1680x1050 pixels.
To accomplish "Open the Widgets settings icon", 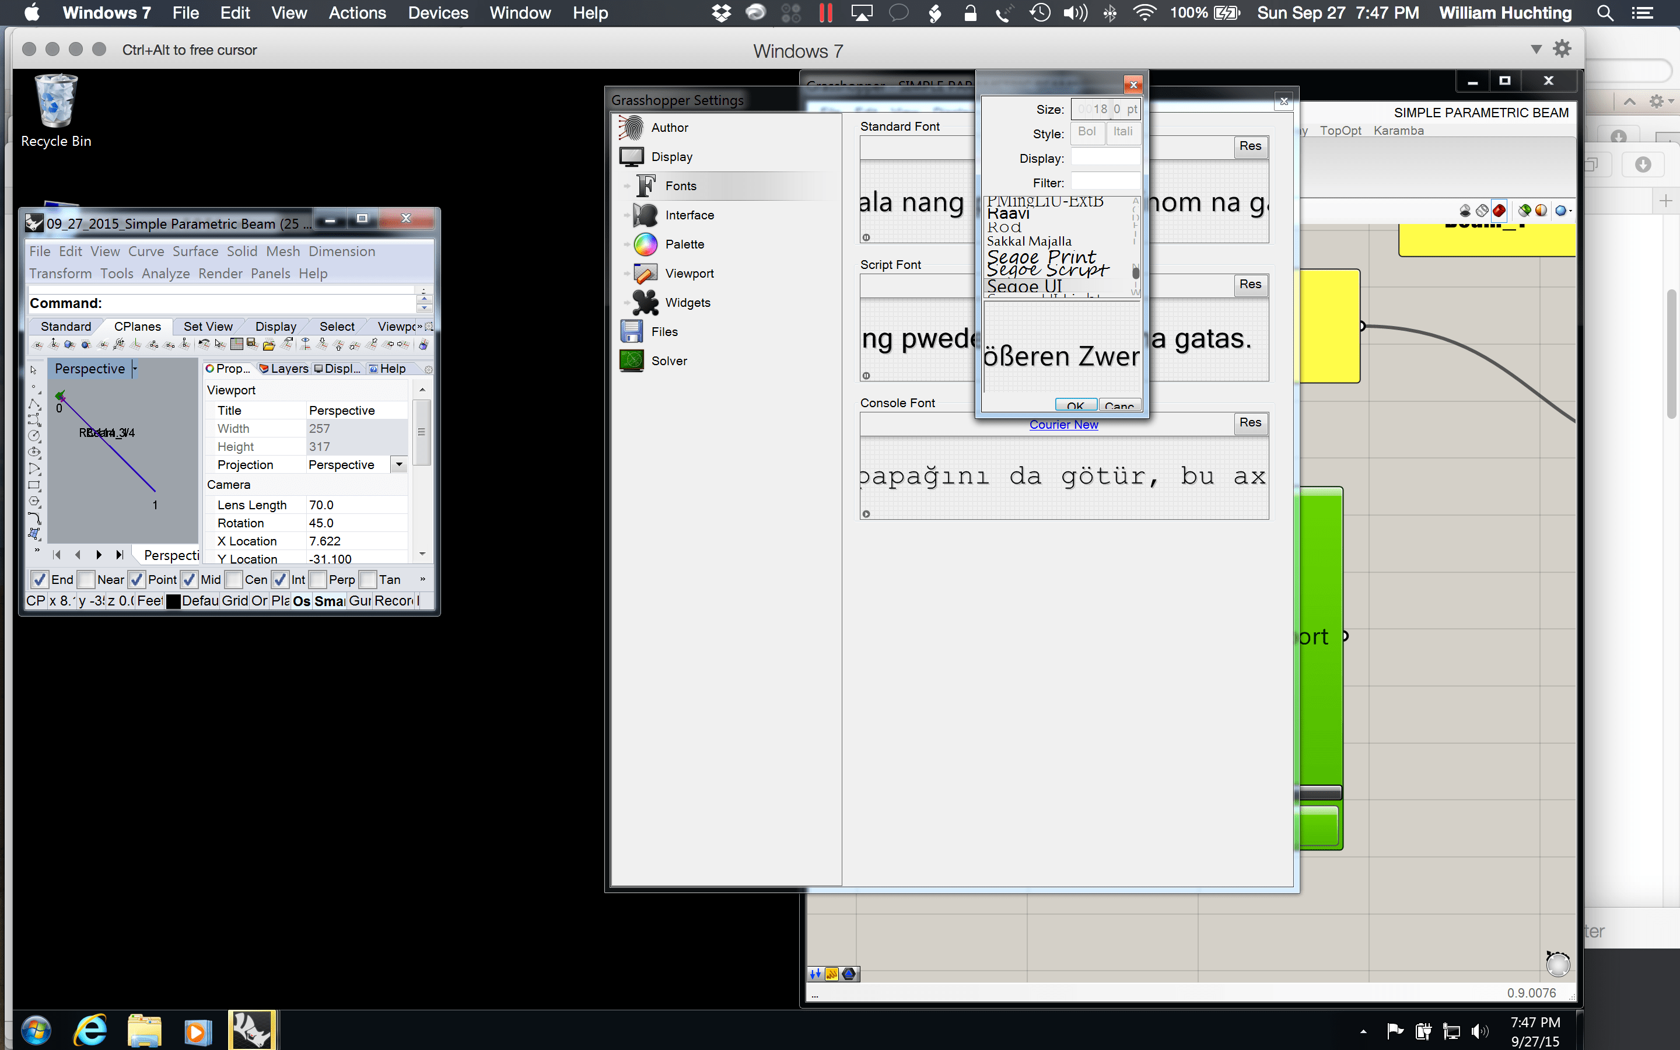I will (646, 303).
